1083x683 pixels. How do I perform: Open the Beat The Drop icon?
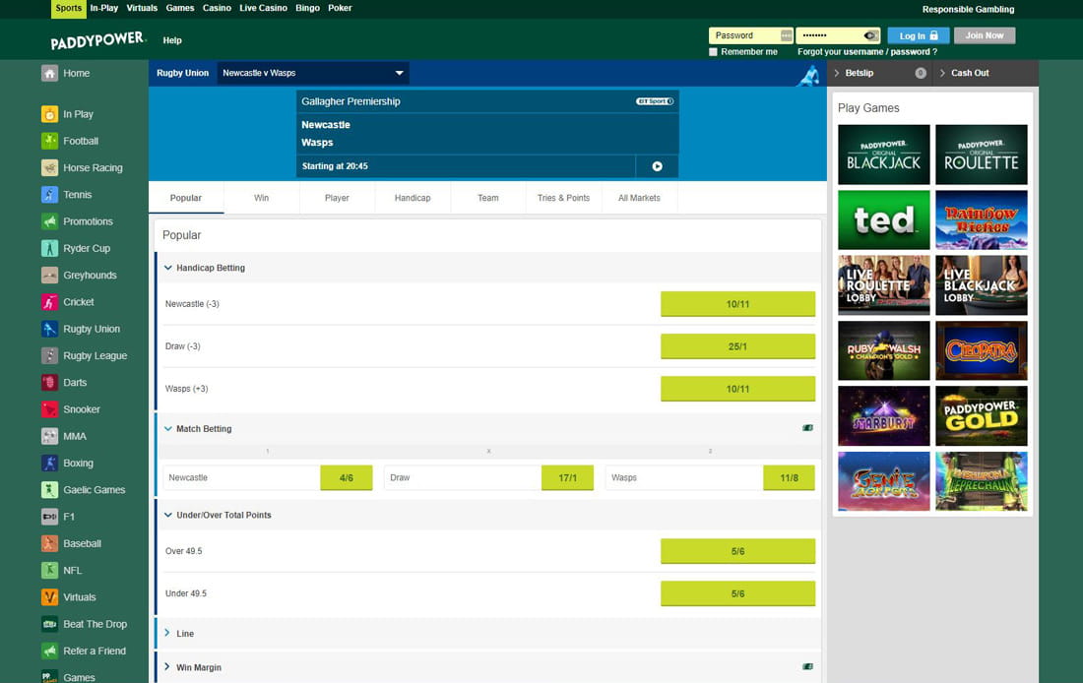(x=50, y=624)
